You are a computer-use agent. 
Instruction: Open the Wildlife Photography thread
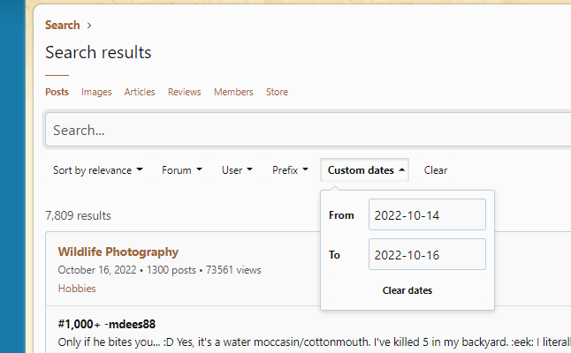(118, 252)
